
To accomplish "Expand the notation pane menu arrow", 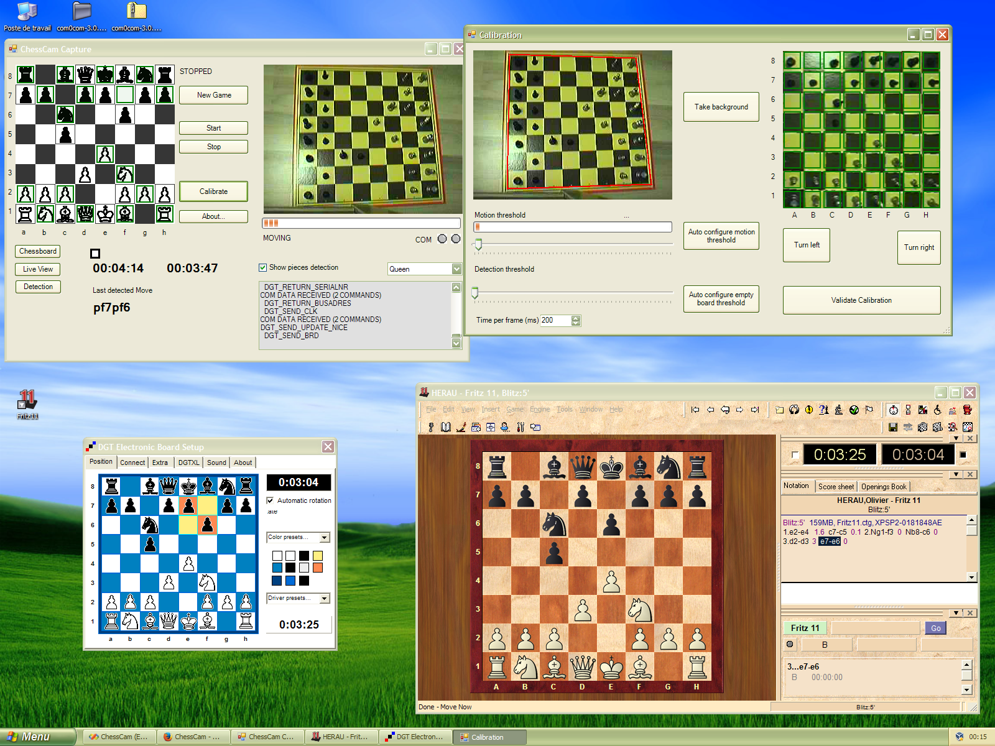I will 956,475.
